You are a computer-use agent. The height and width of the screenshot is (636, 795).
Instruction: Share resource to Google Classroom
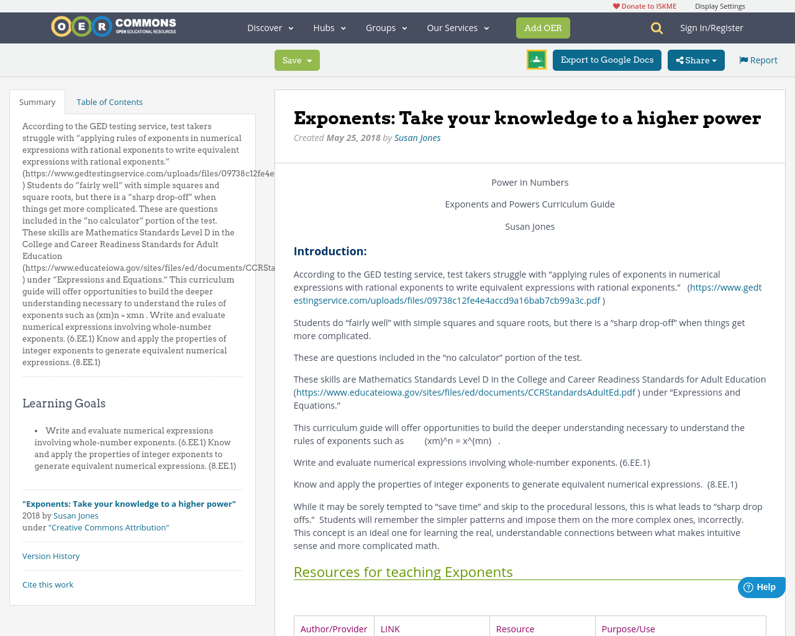tap(535, 58)
